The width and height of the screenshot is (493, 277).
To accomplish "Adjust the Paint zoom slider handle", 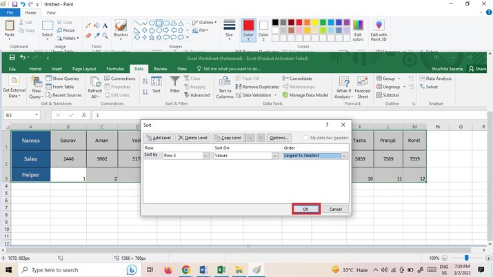I will (x=467, y=258).
